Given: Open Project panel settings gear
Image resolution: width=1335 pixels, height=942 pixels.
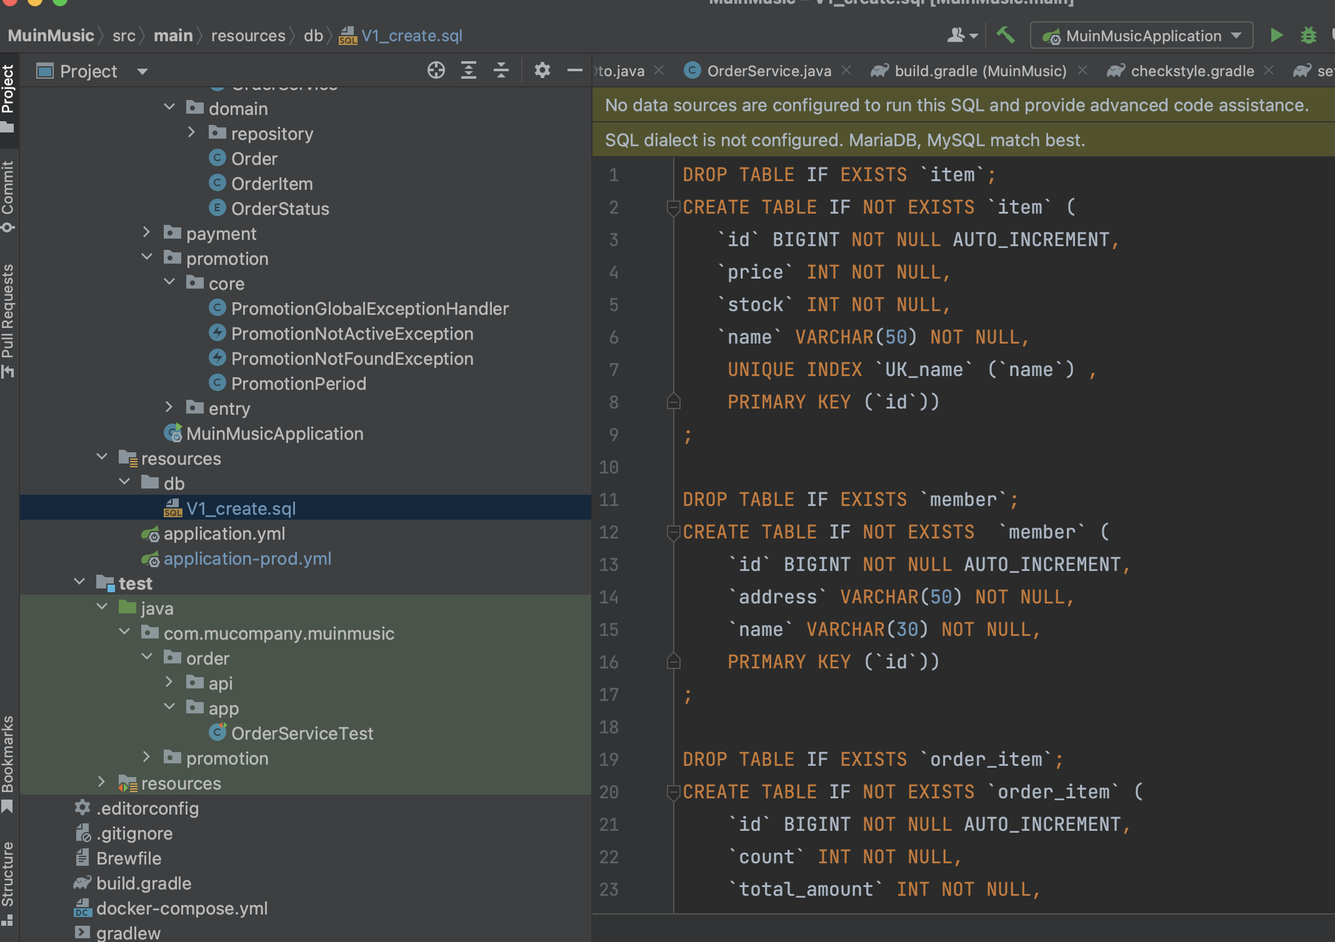Looking at the screenshot, I should click(542, 71).
